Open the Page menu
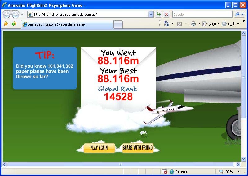This screenshot has height=176, width=248. 211,24
